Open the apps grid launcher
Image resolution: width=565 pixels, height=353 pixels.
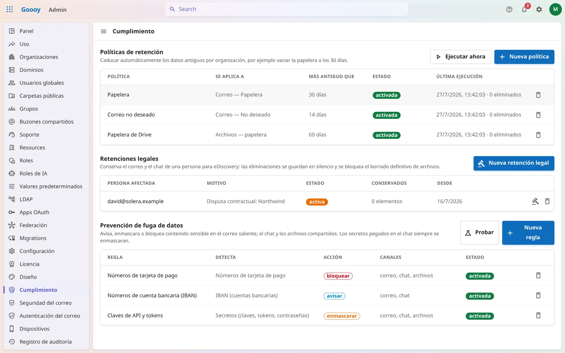coord(10,9)
